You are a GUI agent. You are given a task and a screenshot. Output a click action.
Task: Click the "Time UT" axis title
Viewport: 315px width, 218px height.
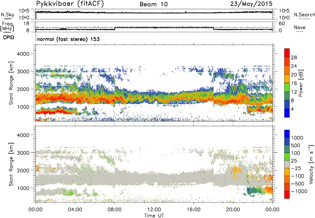[x=154, y=216]
